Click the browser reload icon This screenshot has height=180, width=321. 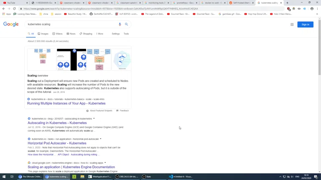pyautogui.click(x=14, y=8)
